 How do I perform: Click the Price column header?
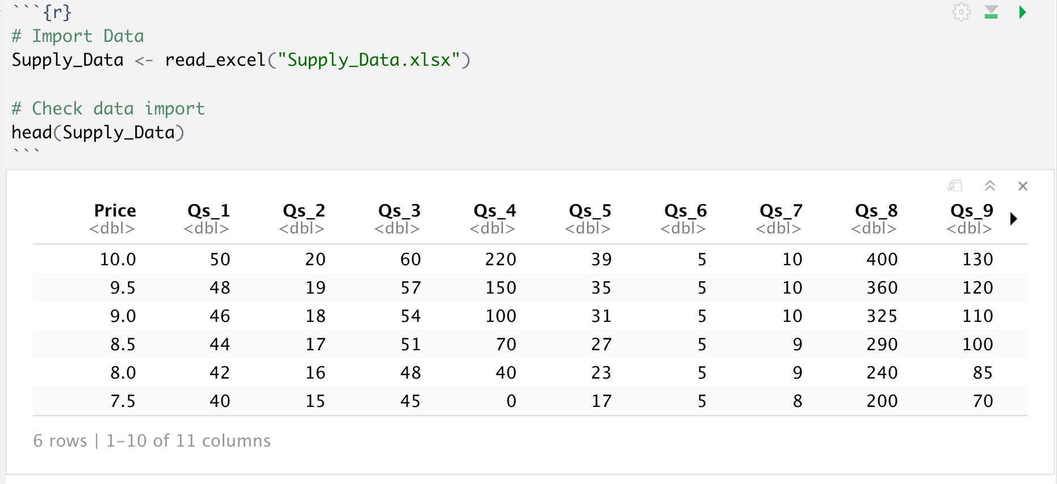pos(115,211)
